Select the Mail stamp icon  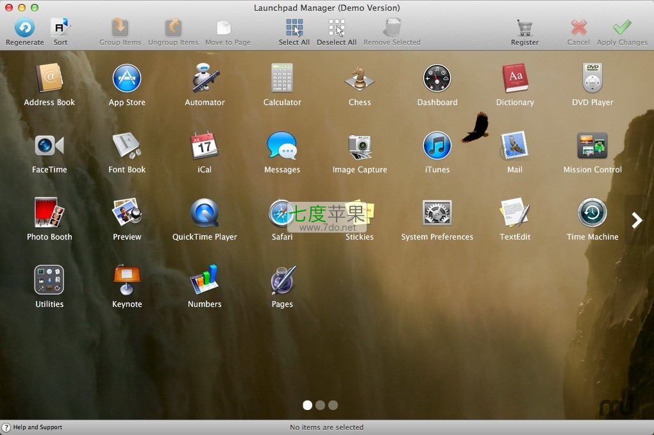515,145
